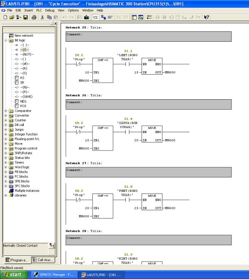Open the File menu
This screenshot has height=279, width=249.
point(10,10)
